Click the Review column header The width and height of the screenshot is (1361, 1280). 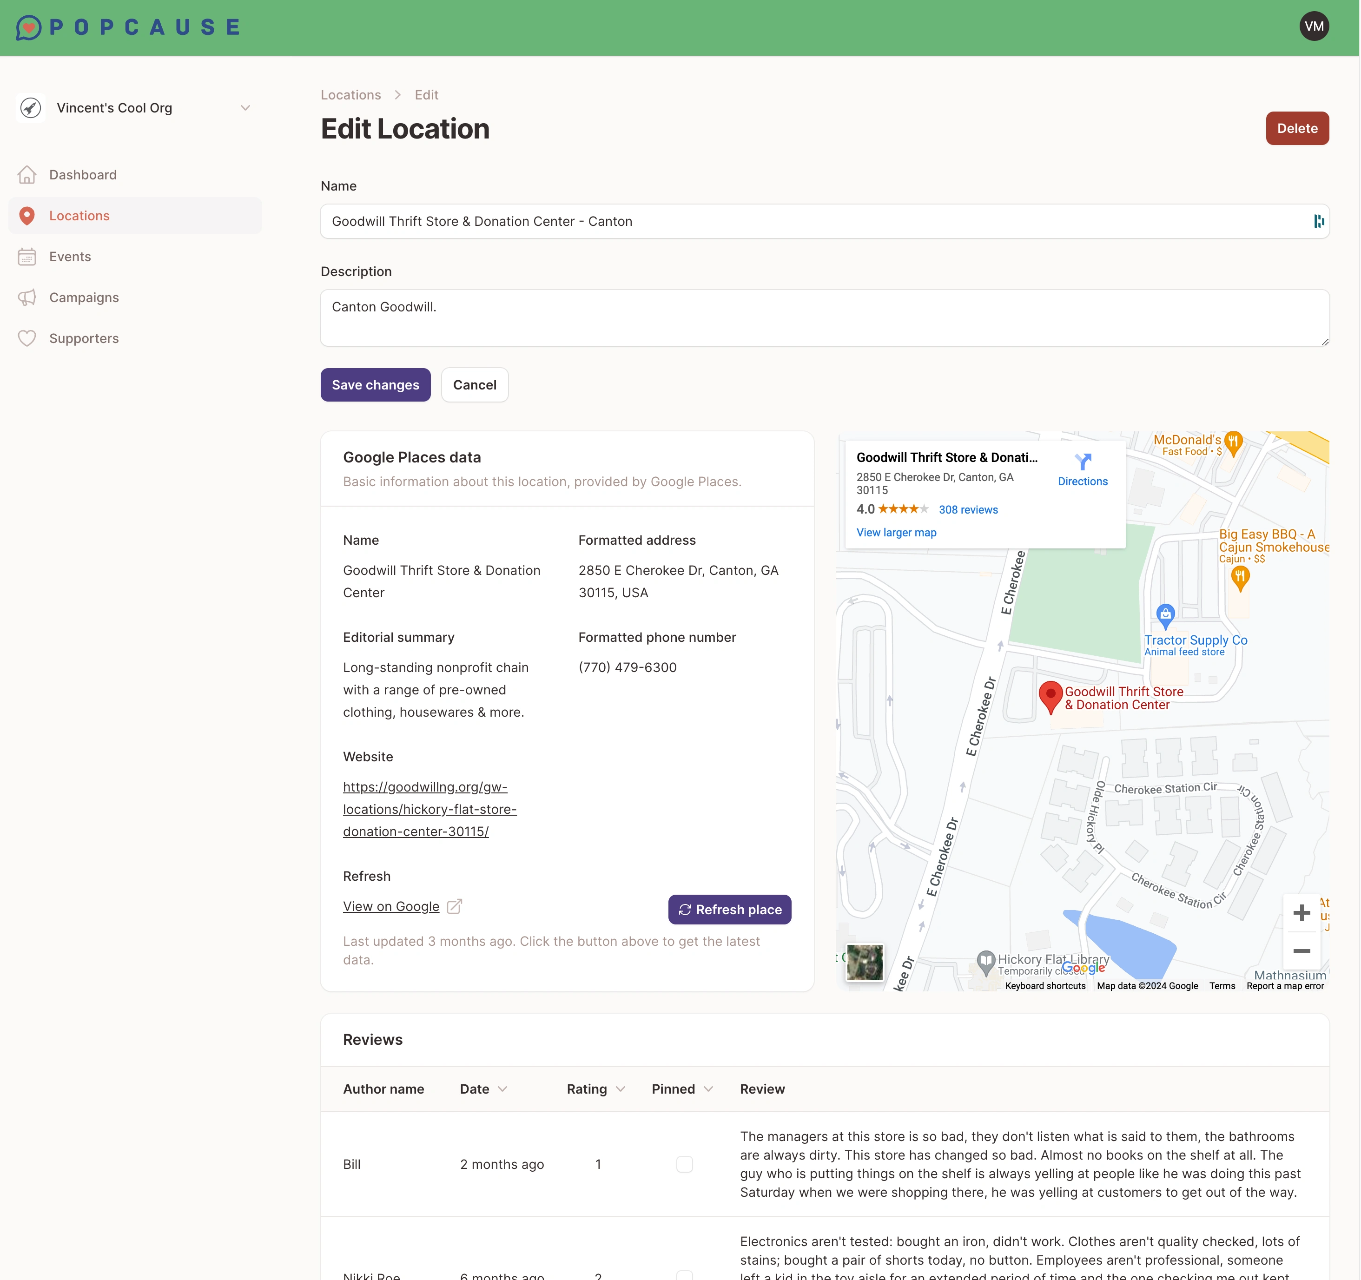tap(762, 1090)
